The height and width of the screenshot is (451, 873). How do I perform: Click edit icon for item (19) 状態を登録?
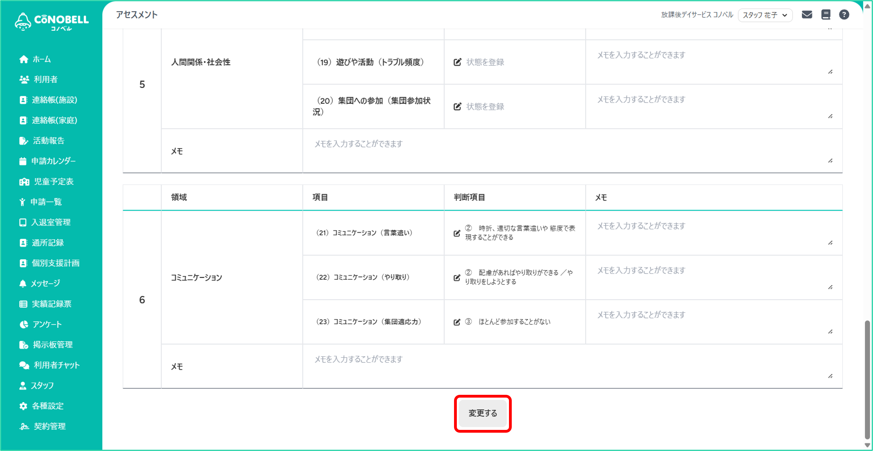coord(457,62)
